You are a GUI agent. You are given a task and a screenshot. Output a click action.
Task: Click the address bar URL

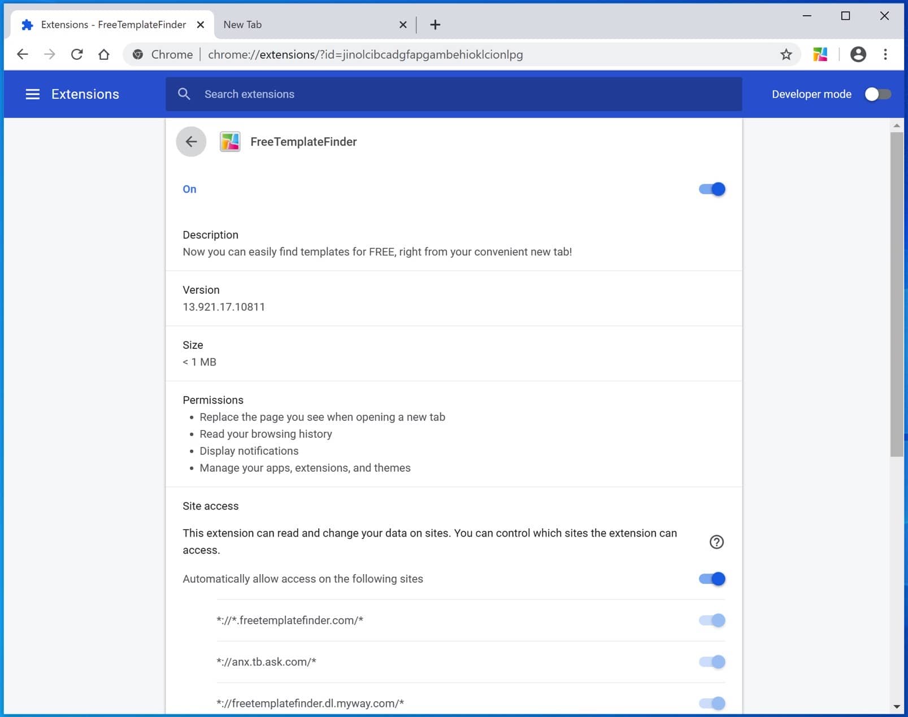click(365, 55)
